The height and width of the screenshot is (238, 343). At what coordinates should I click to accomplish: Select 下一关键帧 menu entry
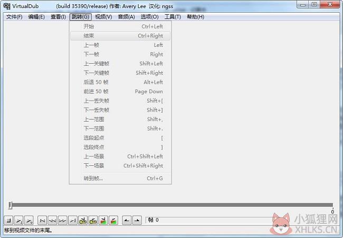pyautogui.click(x=120, y=73)
